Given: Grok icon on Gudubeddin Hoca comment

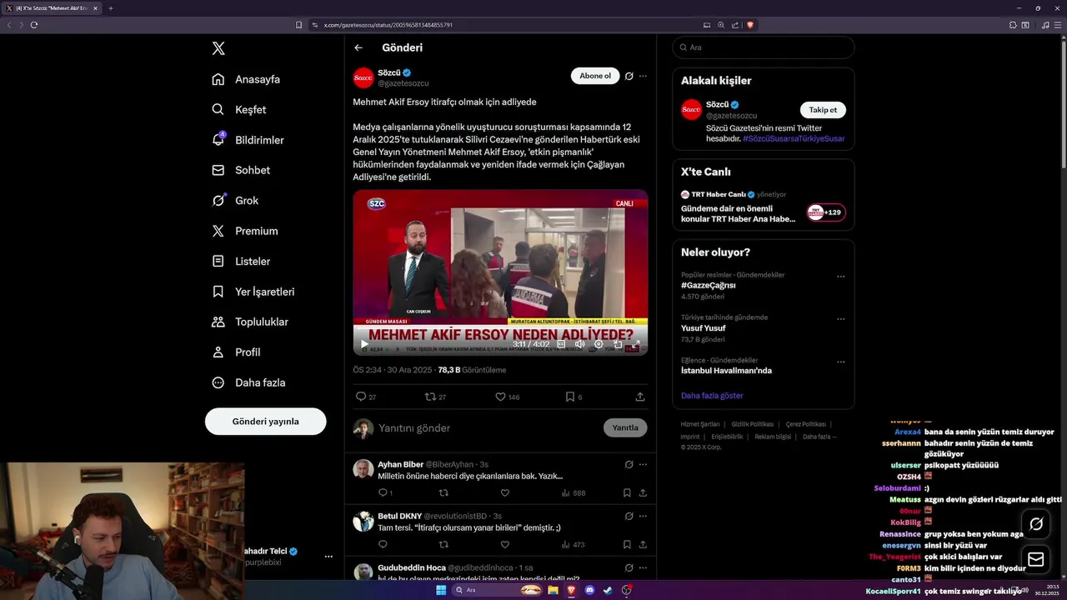Looking at the screenshot, I should tap(629, 567).
